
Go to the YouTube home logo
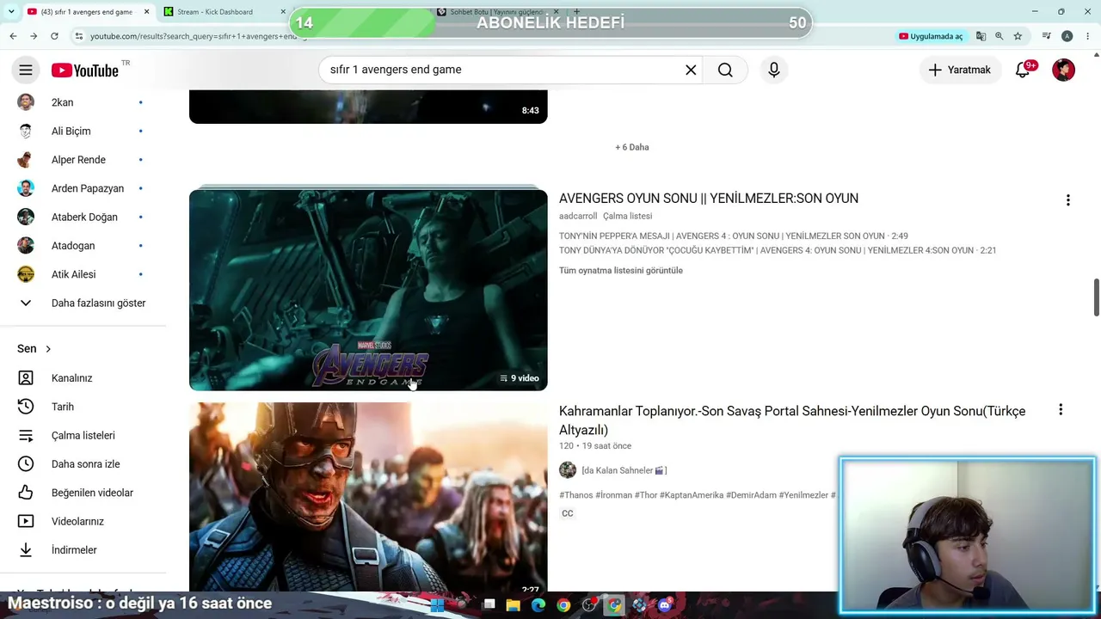click(x=84, y=70)
